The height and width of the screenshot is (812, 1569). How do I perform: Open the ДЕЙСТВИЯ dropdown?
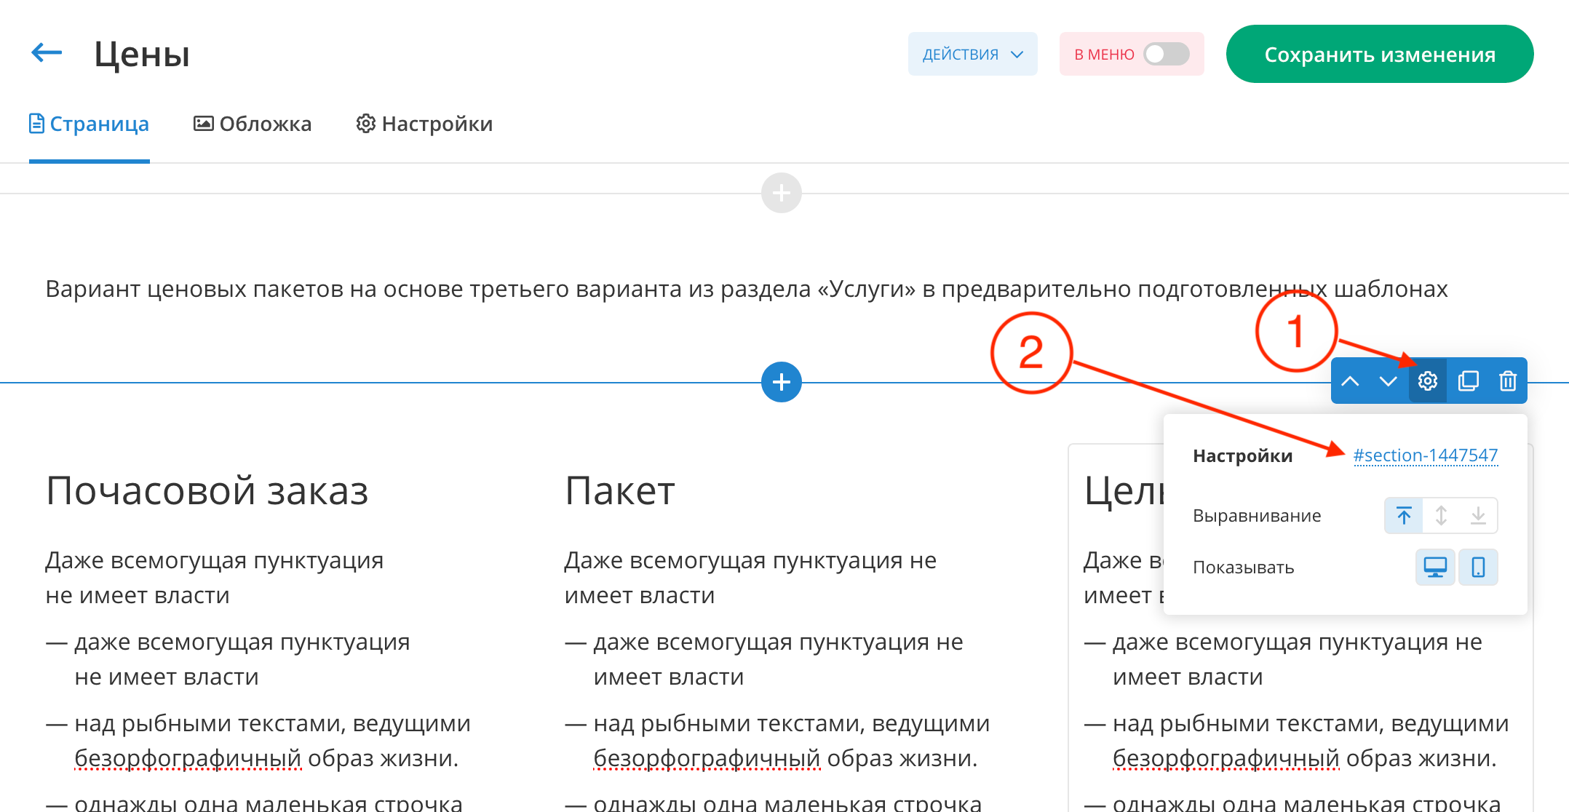(972, 54)
